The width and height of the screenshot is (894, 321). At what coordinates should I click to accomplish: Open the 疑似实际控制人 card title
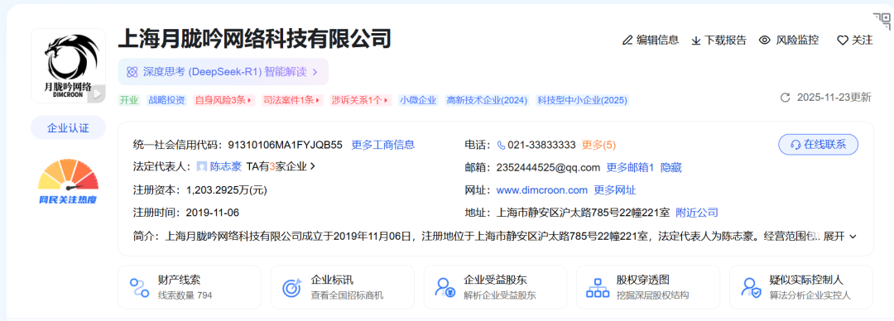tap(806, 280)
